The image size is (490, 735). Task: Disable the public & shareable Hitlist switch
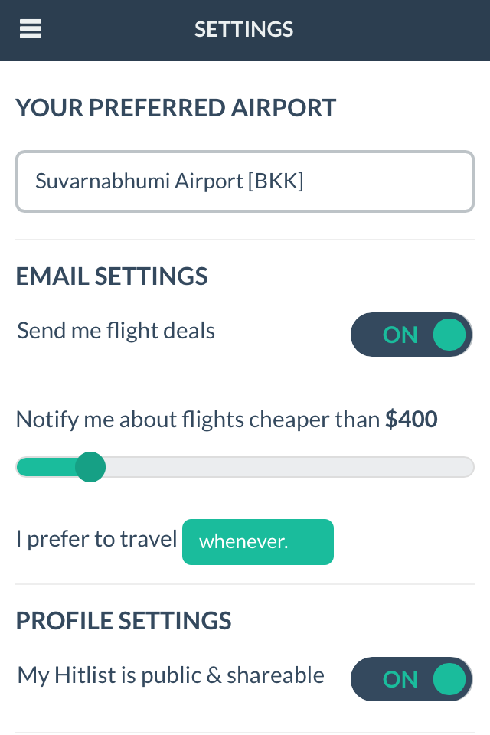coord(411,679)
